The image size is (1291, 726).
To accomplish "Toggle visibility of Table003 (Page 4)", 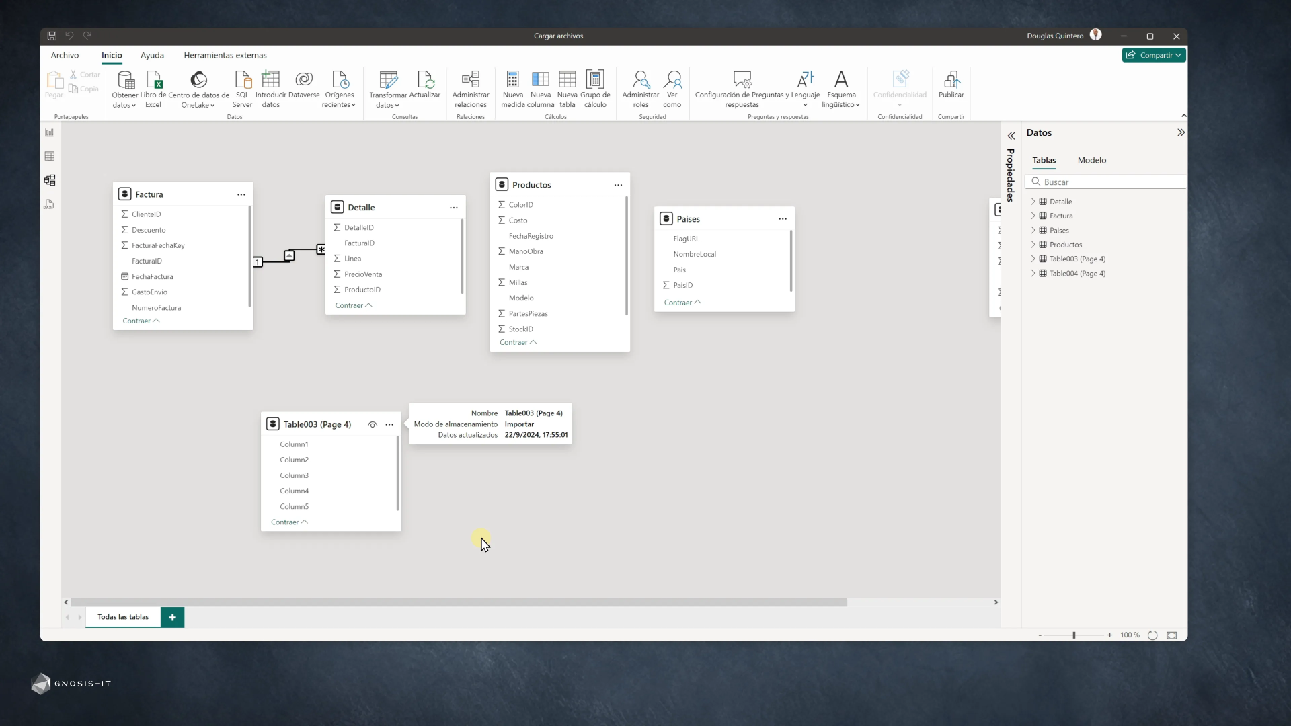I will 373,425.
